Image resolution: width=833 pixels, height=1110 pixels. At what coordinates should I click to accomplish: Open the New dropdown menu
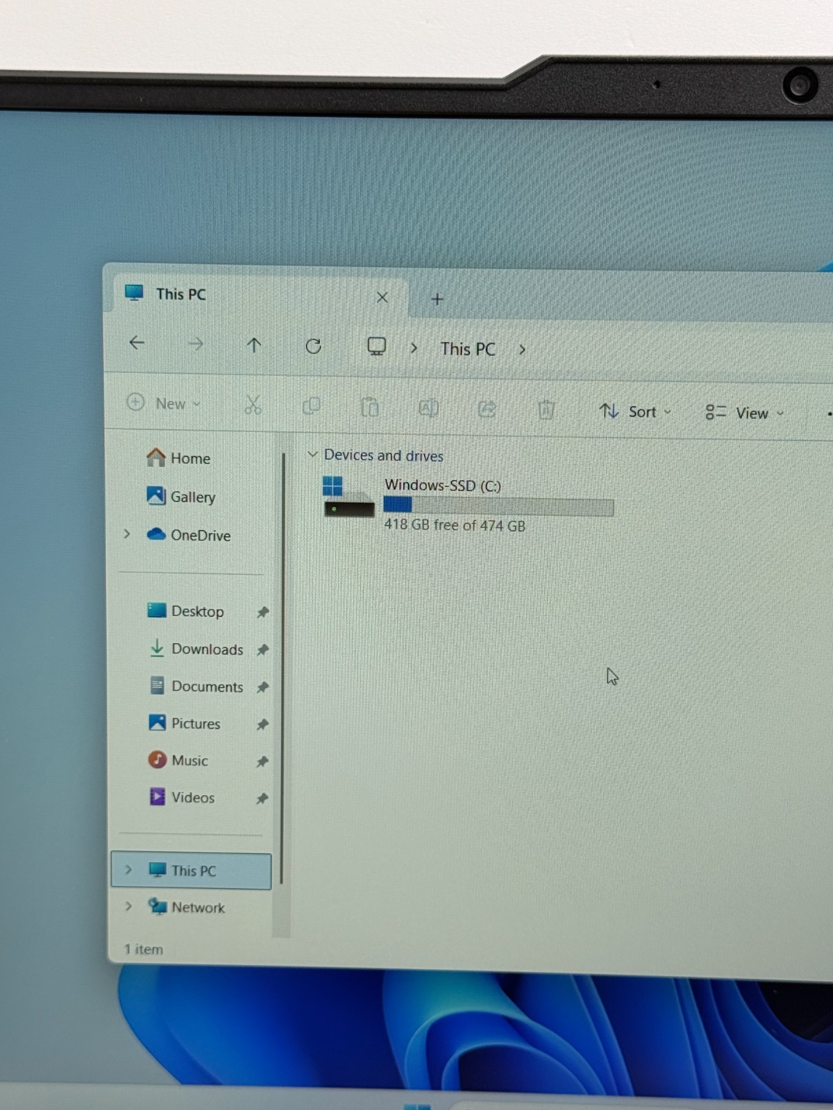(x=164, y=403)
